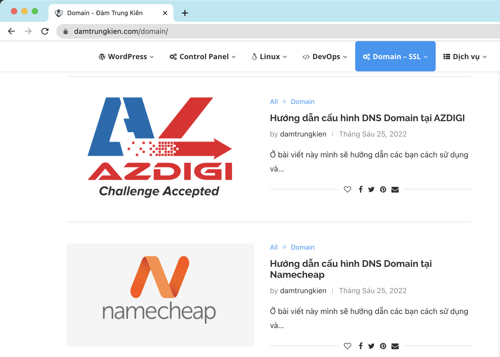
Task: Pin the AZDIGI post on Pinterest
Action: coord(383,189)
